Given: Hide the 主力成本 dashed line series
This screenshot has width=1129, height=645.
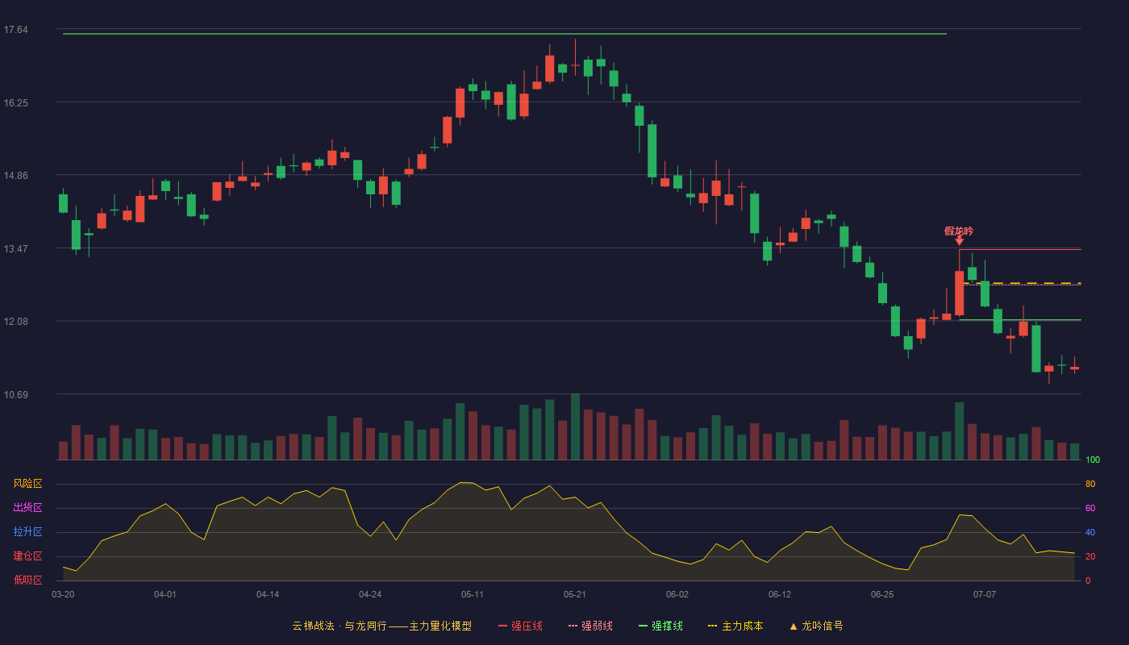Looking at the screenshot, I should pyautogui.click(x=735, y=626).
